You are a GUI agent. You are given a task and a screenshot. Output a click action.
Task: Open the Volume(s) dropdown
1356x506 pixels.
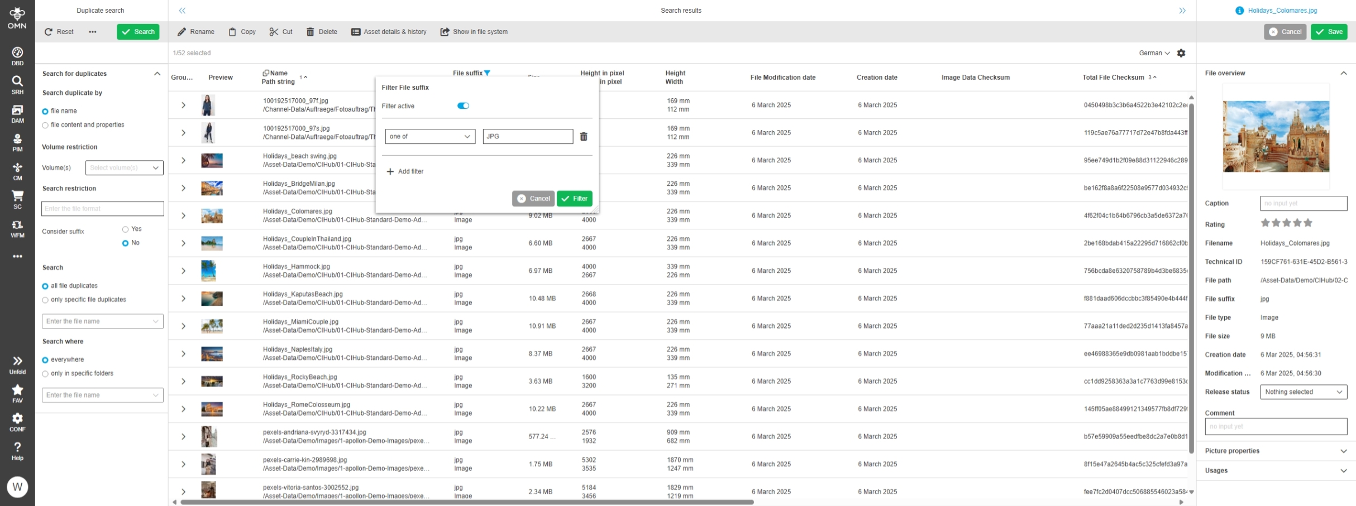pos(125,168)
